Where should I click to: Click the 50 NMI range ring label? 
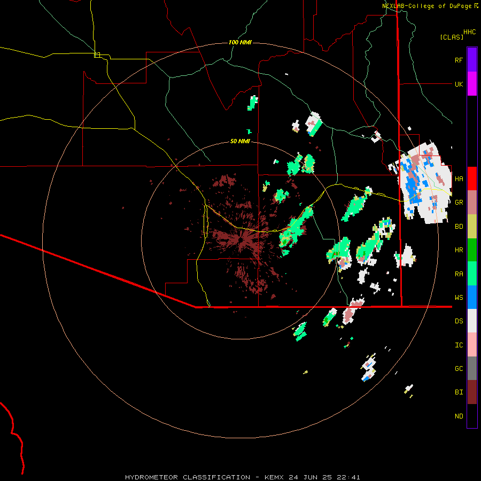point(240,141)
